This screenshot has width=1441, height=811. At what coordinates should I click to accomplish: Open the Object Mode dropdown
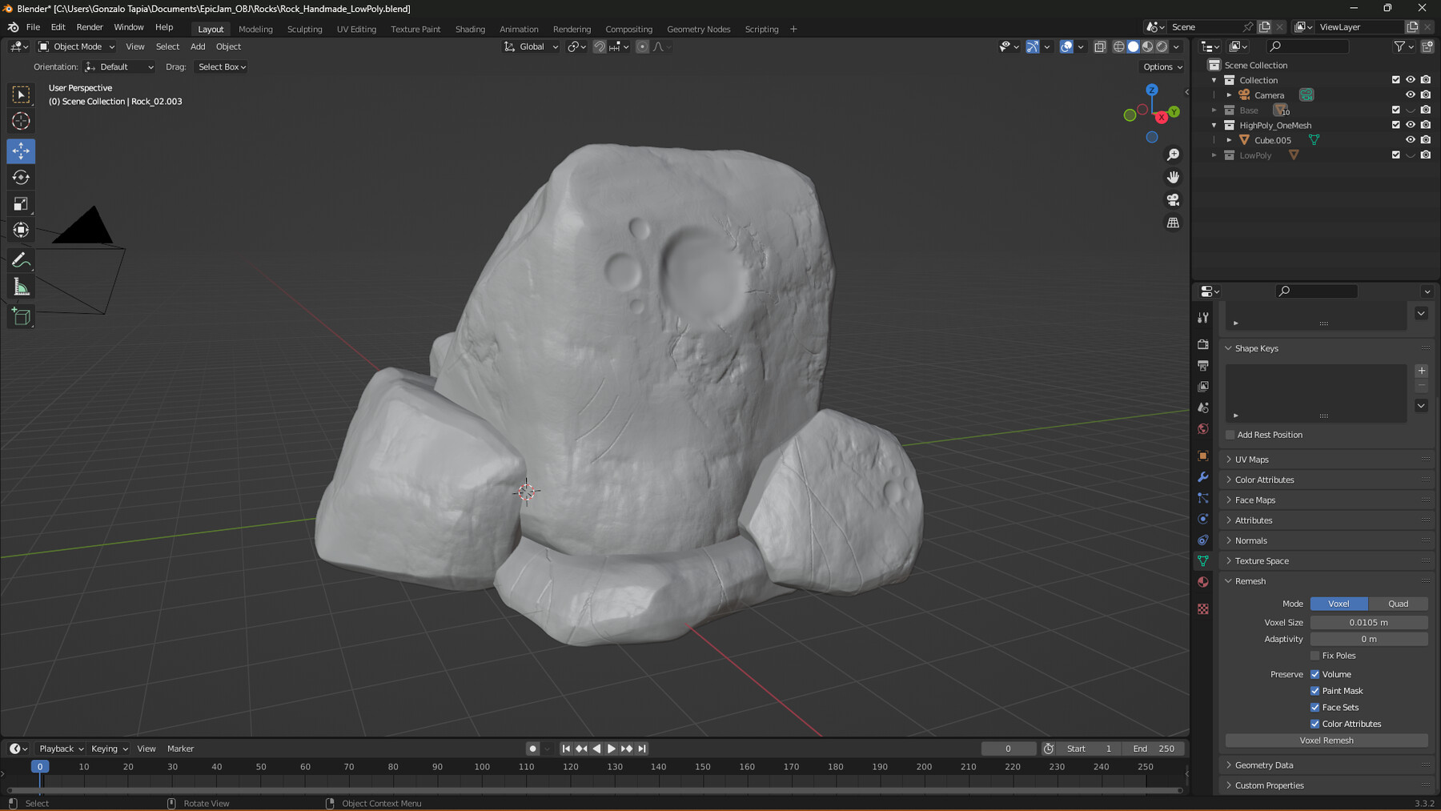point(77,46)
